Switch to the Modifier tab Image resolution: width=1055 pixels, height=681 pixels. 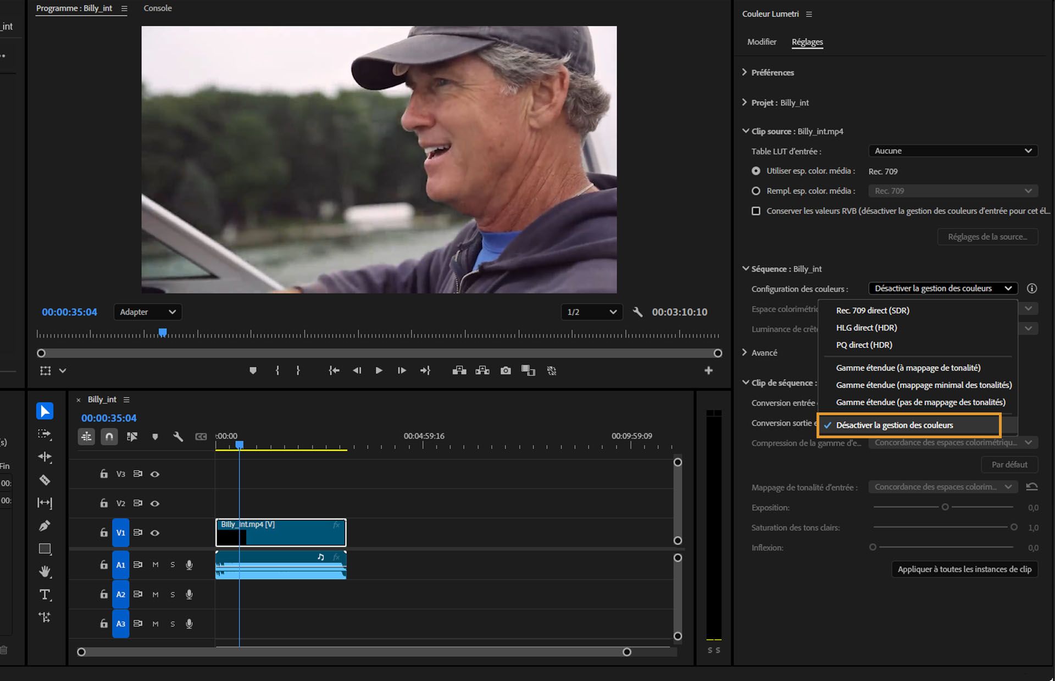point(762,42)
